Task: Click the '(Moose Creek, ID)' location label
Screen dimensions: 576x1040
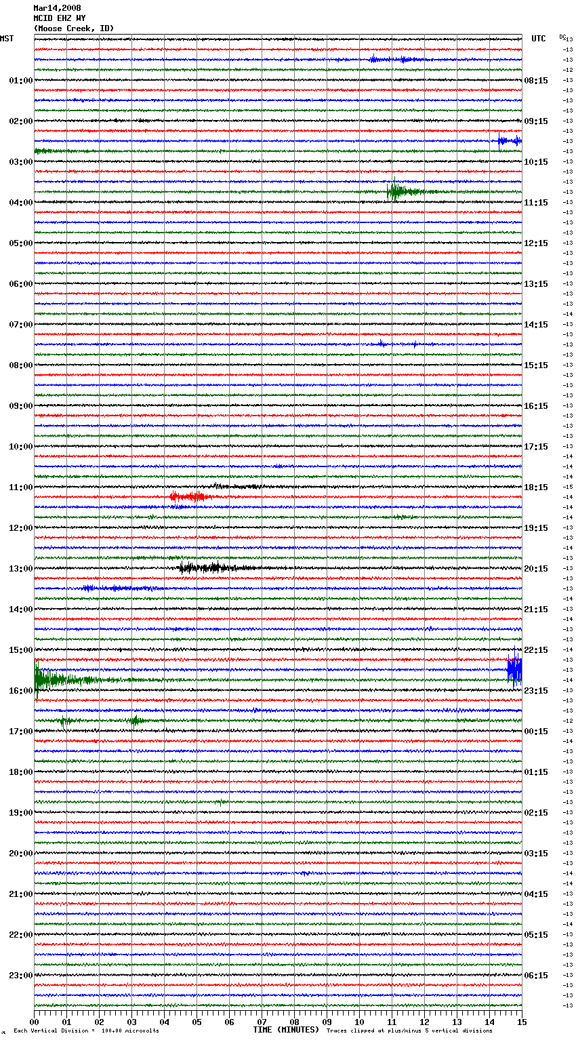Action: click(74, 28)
